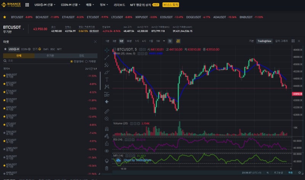305x180 pixels.
Task: Open the USDⓈ-M 선물 dropdown menu
Action: pos(45,5)
